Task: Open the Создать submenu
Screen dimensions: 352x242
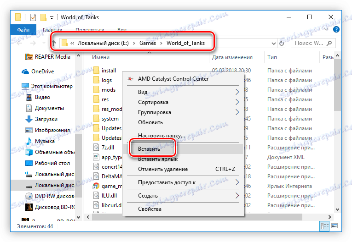Action: point(183,196)
